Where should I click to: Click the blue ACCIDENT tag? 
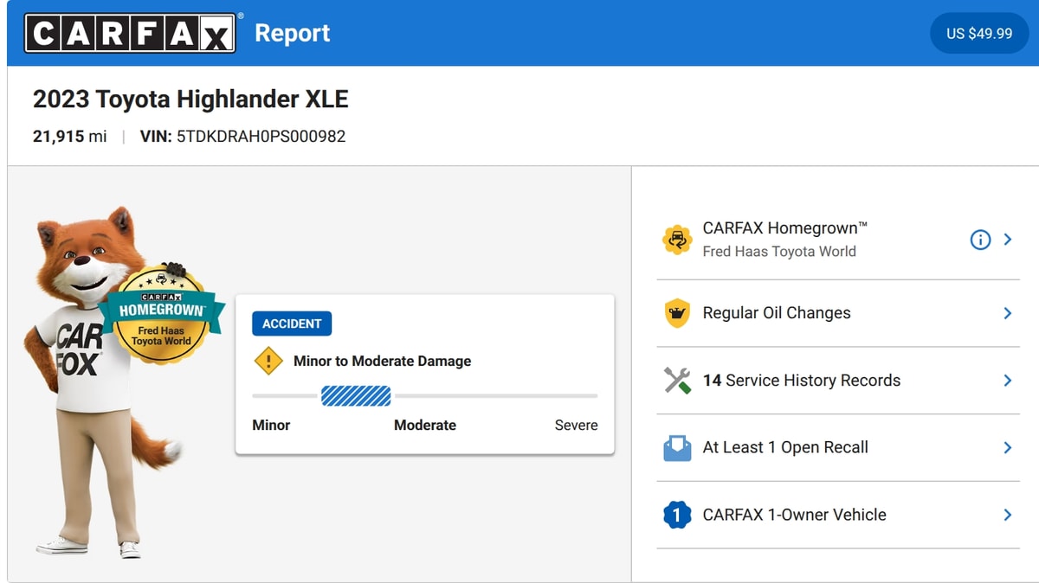point(292,324)
